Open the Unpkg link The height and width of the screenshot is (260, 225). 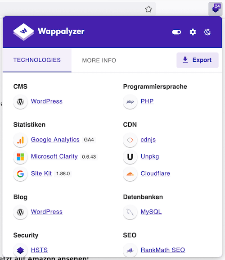click(x=150, y=156)
